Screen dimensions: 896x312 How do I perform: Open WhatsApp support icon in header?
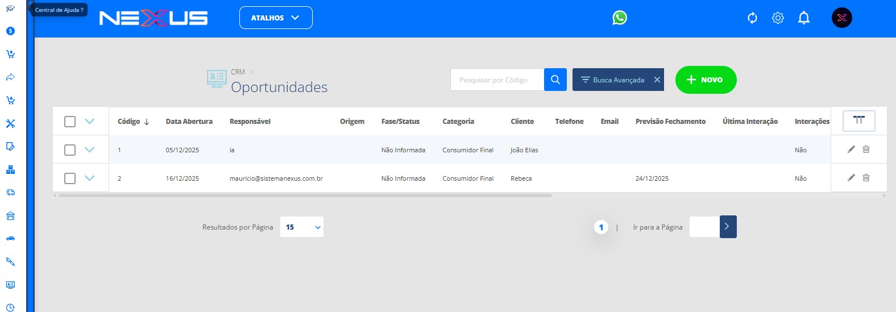[x=619, y=18]
